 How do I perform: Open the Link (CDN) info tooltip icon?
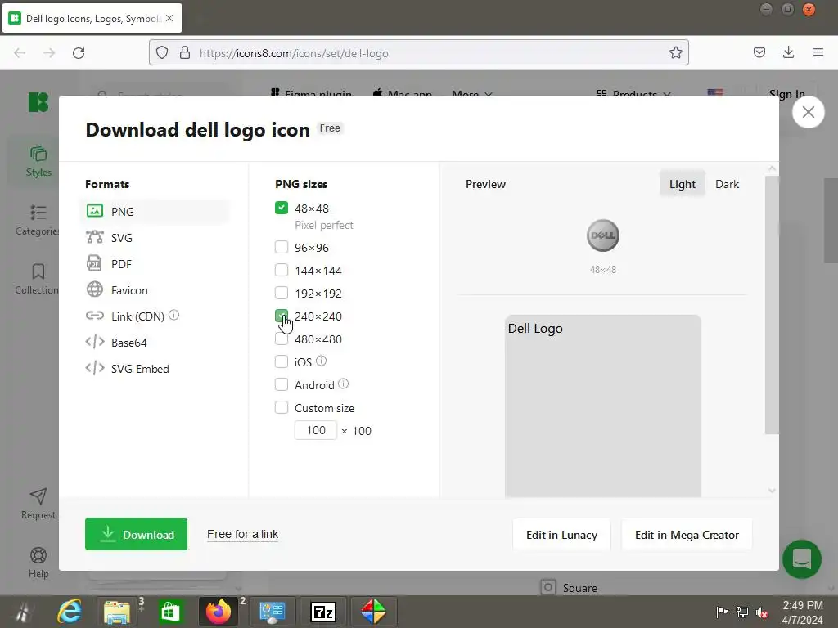point(173,315)
